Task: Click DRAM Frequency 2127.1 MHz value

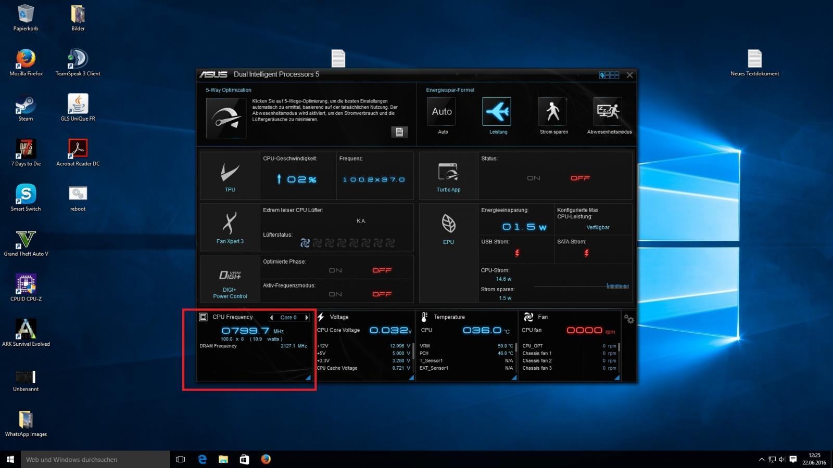Action: [294, 346]
